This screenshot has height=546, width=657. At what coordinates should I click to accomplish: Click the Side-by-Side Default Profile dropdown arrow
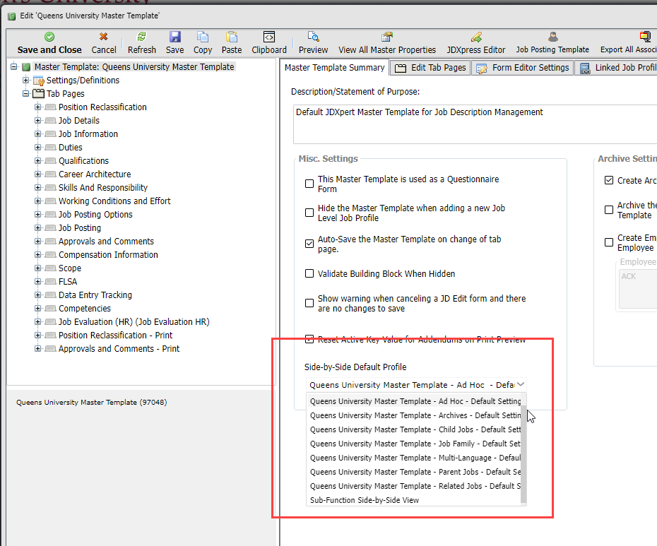[521, 384]
